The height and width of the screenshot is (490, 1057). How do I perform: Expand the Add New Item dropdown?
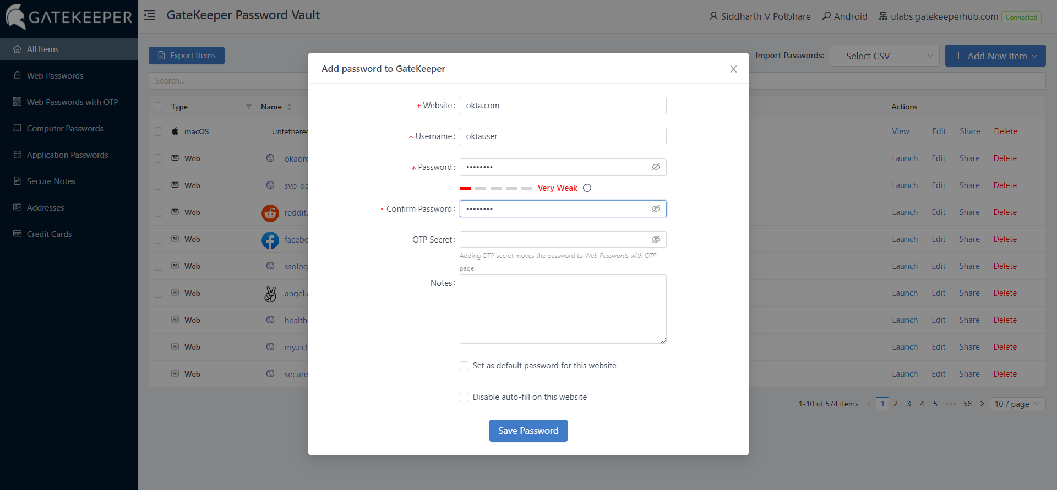995,56
